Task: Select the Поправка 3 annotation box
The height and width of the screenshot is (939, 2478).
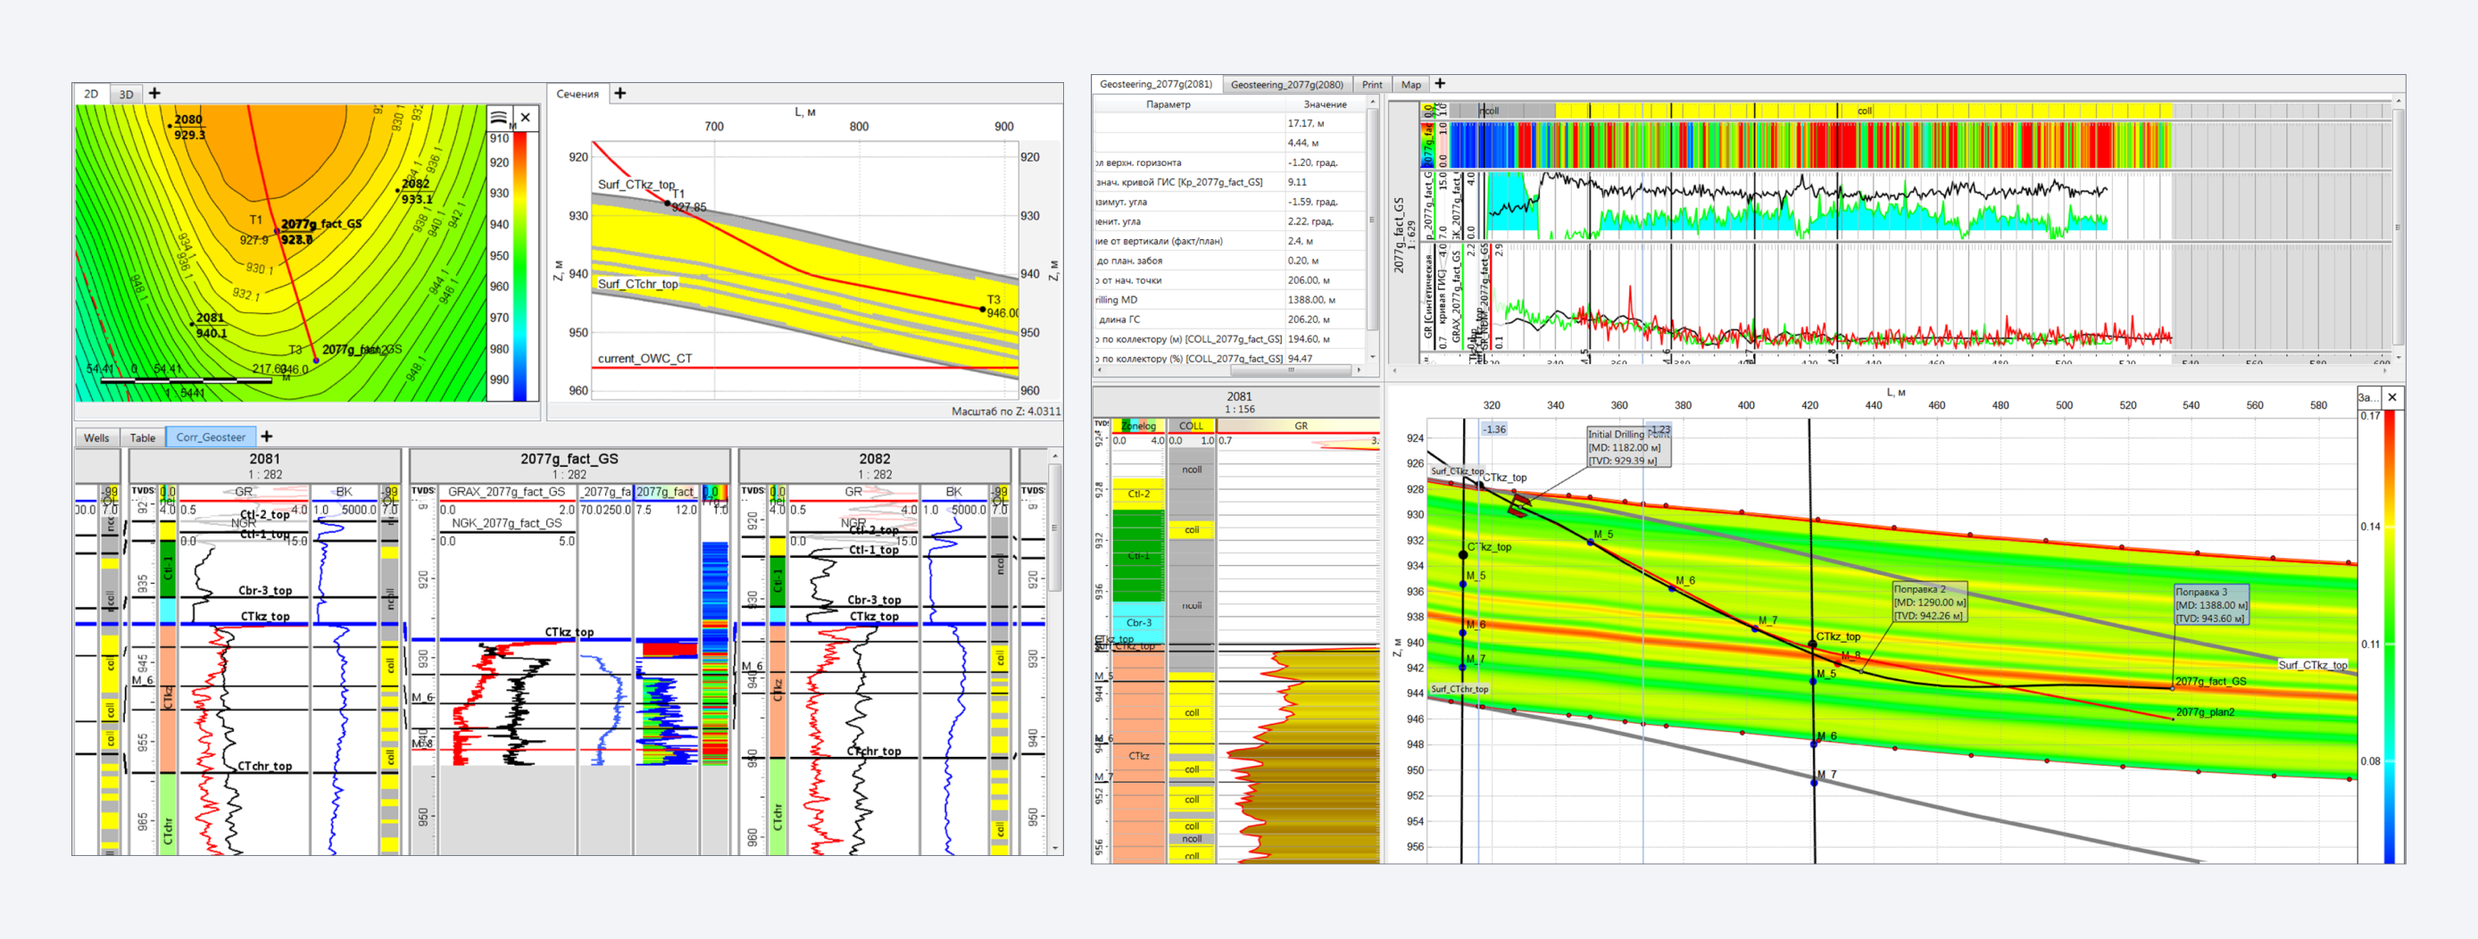Action: coord(2211,605)
